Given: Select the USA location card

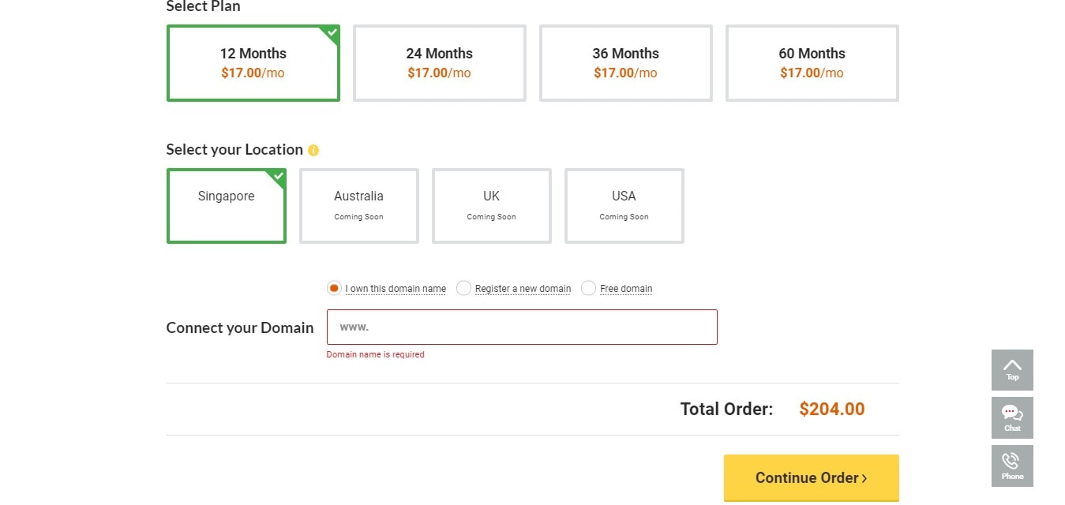Looking at the screenshot, I should [x=624, y=206].
